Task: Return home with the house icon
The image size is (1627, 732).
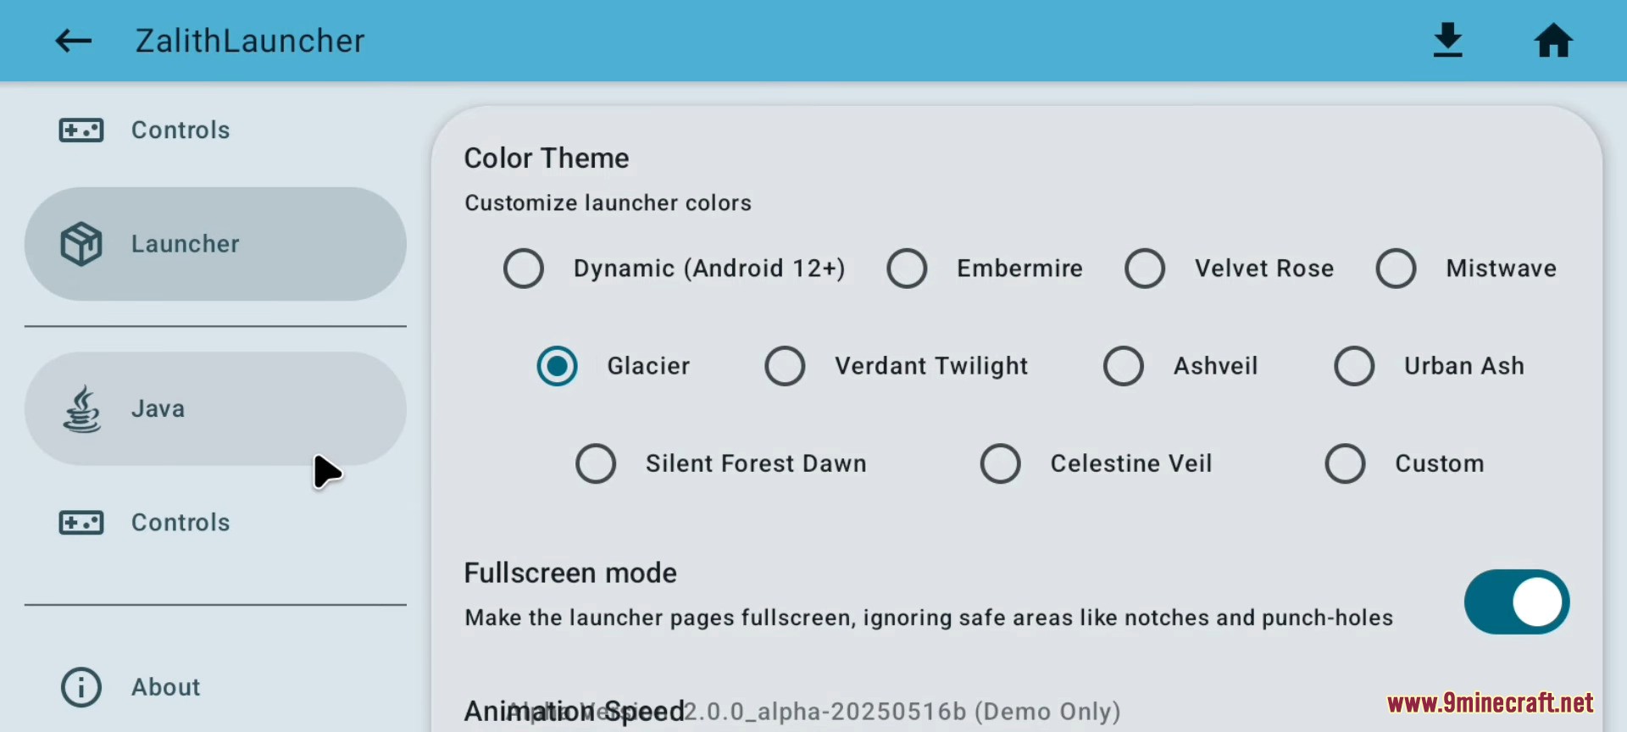Action: click(1553, 41)
